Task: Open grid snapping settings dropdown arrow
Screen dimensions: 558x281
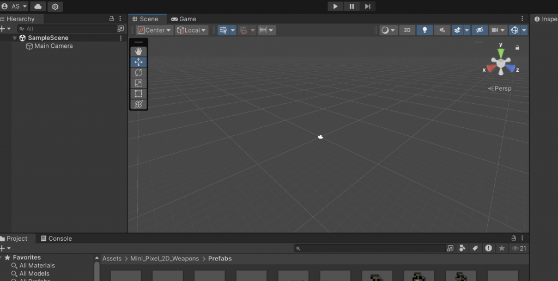Action: coord(253,30)
